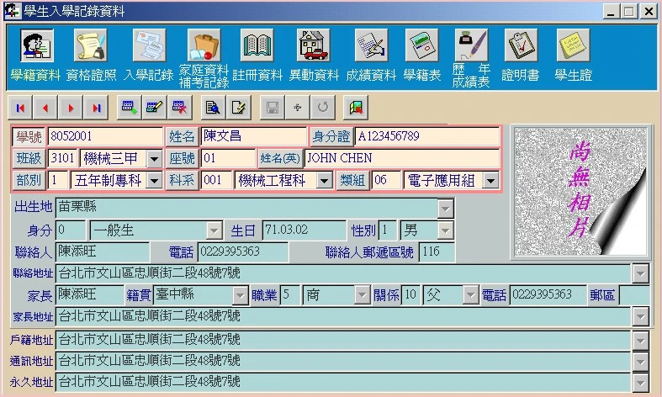Expand the 出生地 苗栗縣 dropdown

coord(446,209)
